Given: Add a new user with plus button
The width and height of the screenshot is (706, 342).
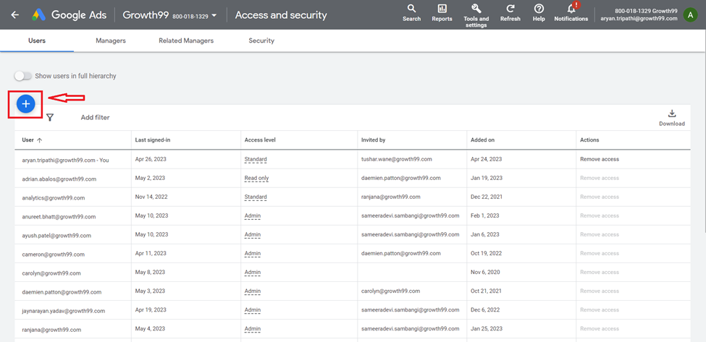Looking at the screenshot, I should tap(25, 104).
